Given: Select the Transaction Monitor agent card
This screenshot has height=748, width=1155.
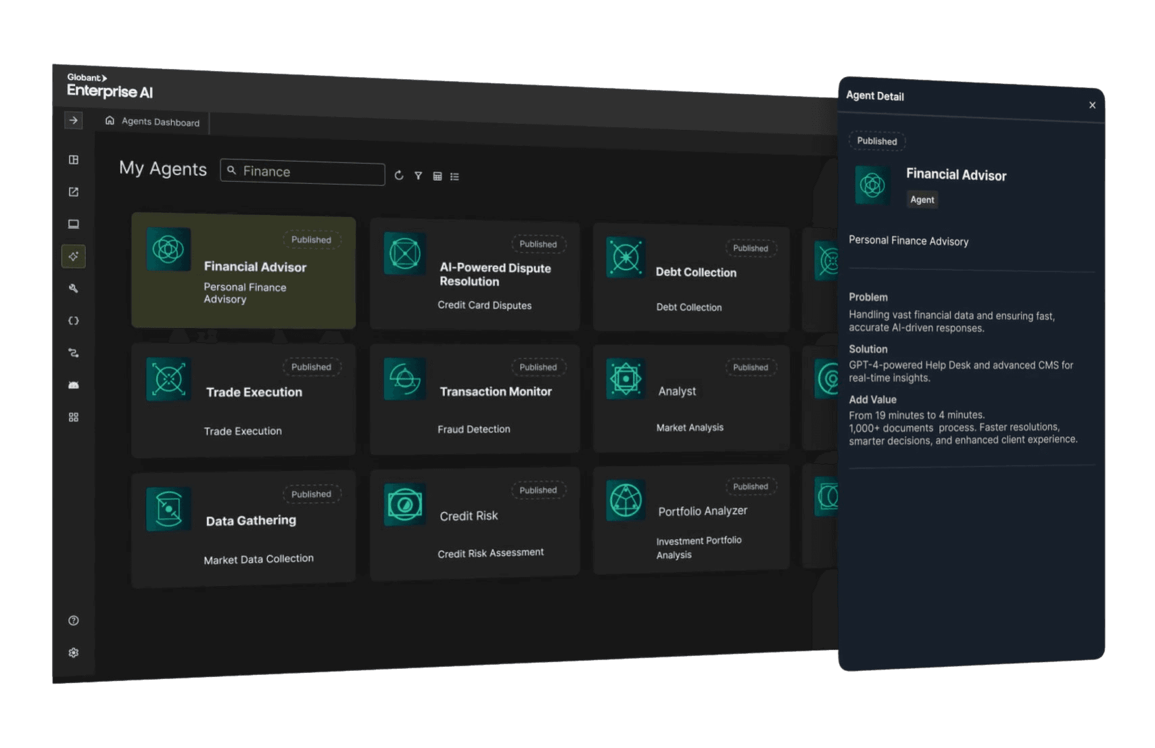Looking at the screenshot, I should [x=475, y=399].
